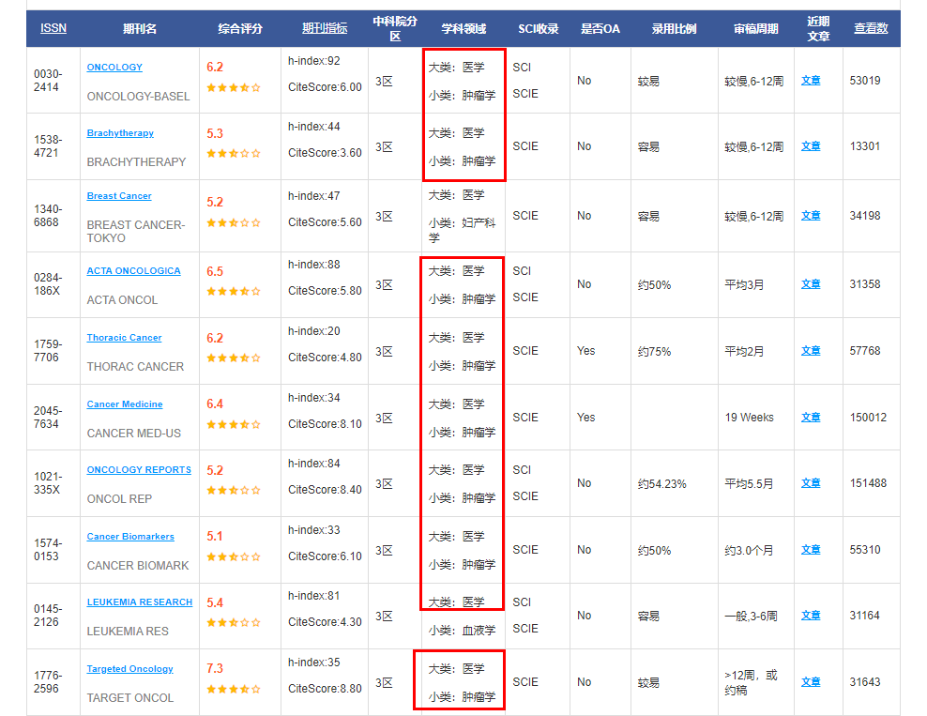Click the Breast Cancer journal title
Image resolution: width=927 pixels, height=716 pixels.
coord(119,196)
